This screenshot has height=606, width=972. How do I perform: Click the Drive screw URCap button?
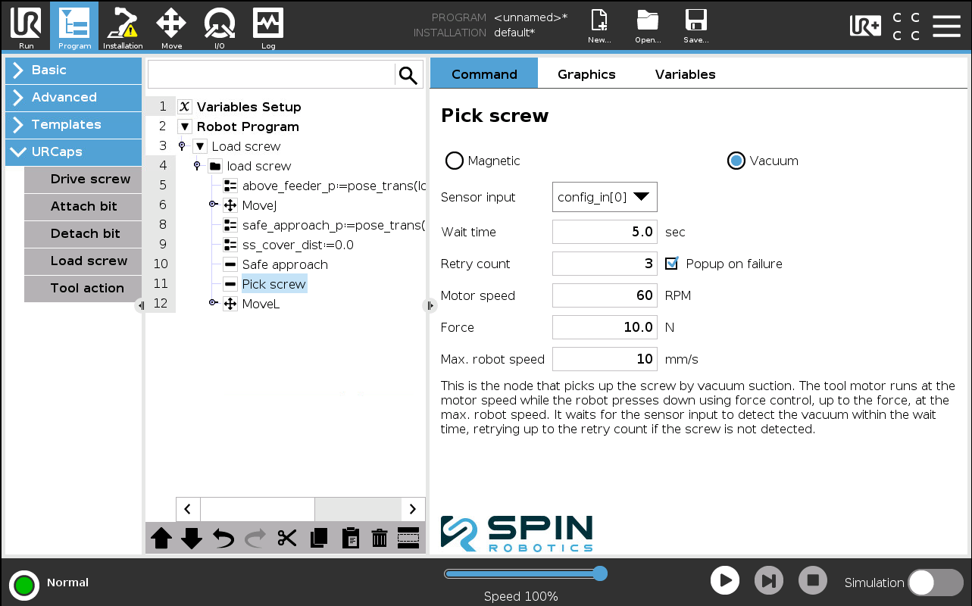[83, 180]
